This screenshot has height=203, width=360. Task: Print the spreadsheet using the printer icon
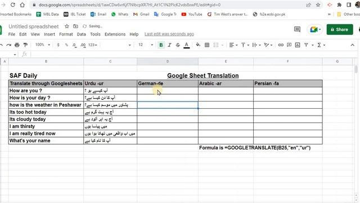[x=17, y=45]
